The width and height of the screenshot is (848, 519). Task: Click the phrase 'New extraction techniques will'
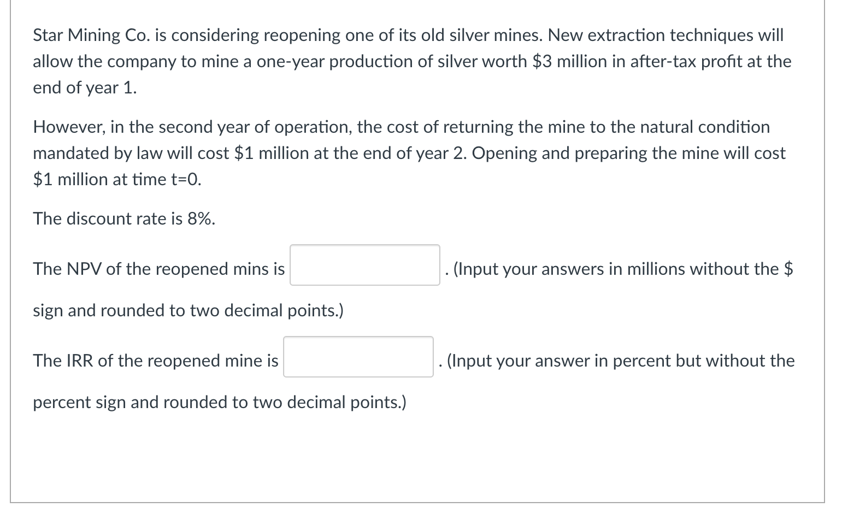pos(666,36)
